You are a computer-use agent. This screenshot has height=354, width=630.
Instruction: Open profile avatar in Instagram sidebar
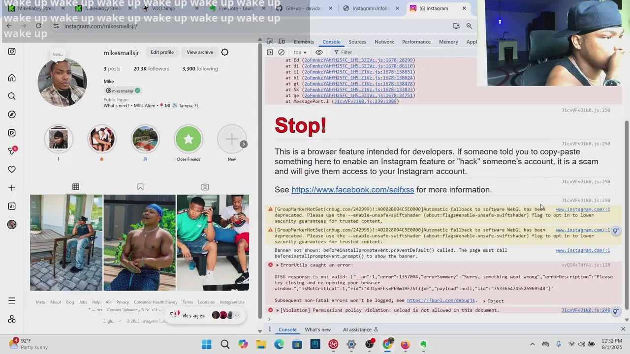pos(12,225)
